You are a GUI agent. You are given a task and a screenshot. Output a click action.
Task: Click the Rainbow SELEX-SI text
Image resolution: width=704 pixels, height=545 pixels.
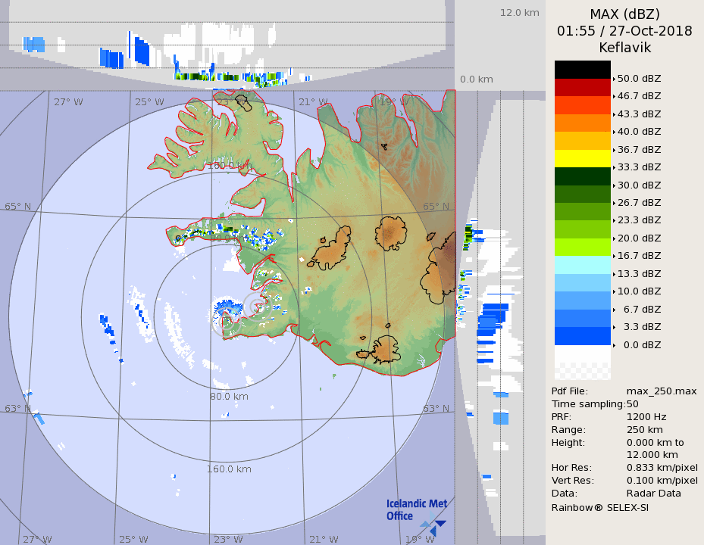click(599, 507)
